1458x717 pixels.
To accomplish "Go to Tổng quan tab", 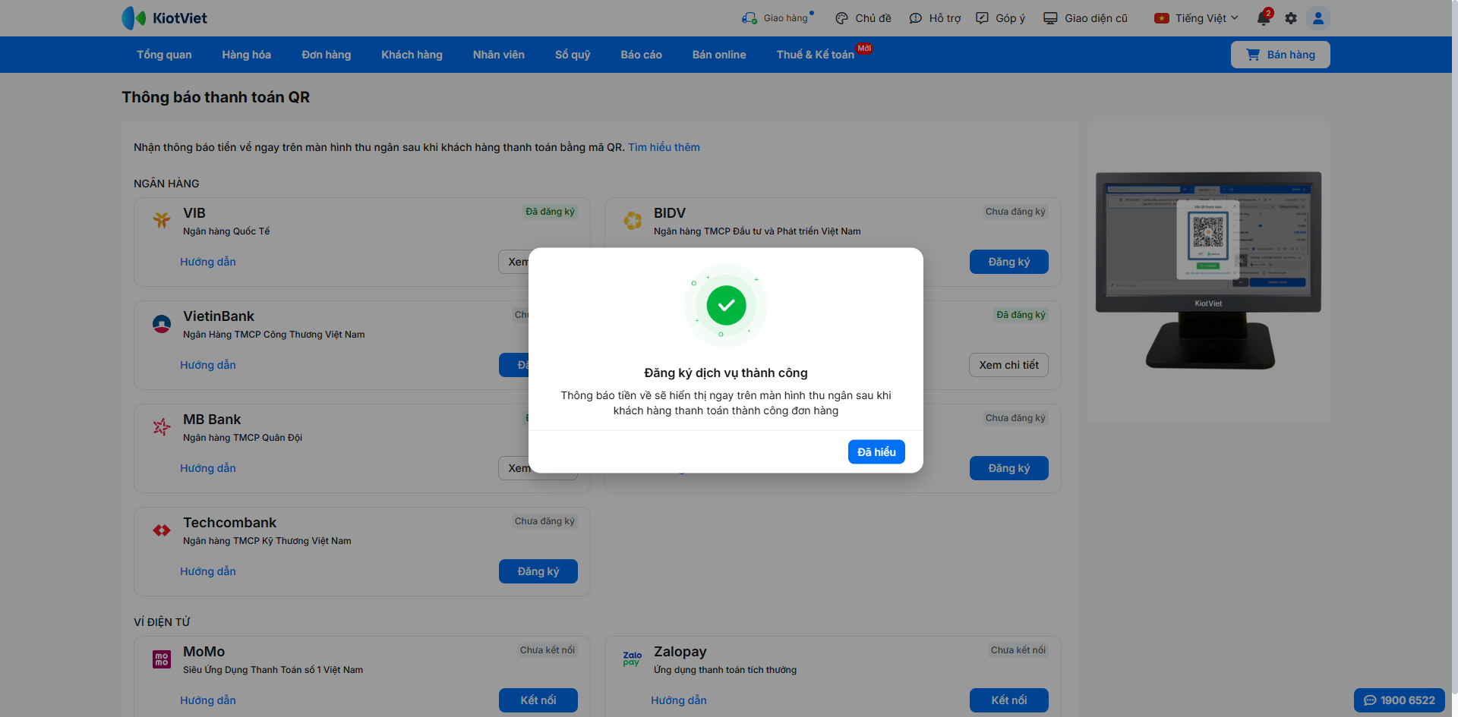I will click(x=164, y=55).
